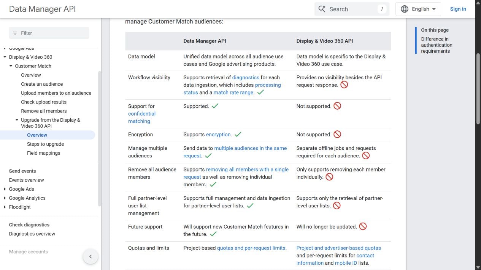
Task: Open Steps to upgrade page
Action: tap(45, 144)
